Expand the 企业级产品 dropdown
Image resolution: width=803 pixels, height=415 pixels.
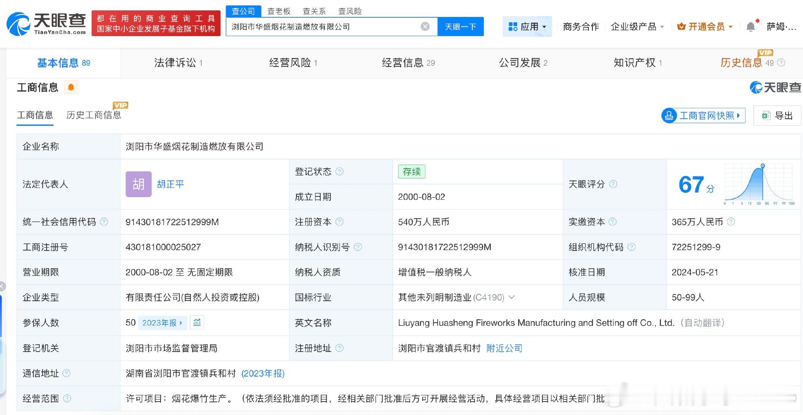[x=637, y=27]
